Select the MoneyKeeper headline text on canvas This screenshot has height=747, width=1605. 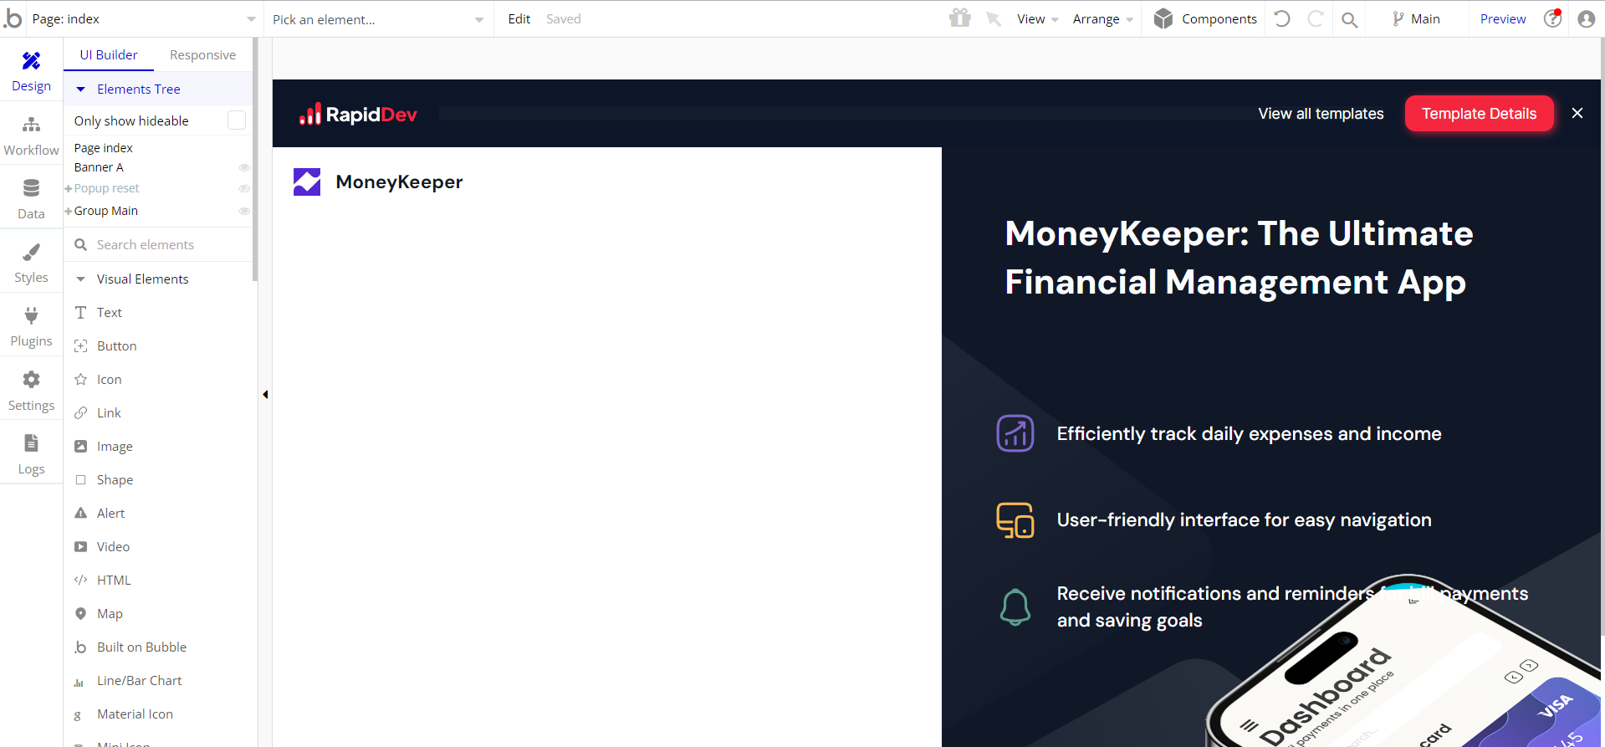(1239, 258)
